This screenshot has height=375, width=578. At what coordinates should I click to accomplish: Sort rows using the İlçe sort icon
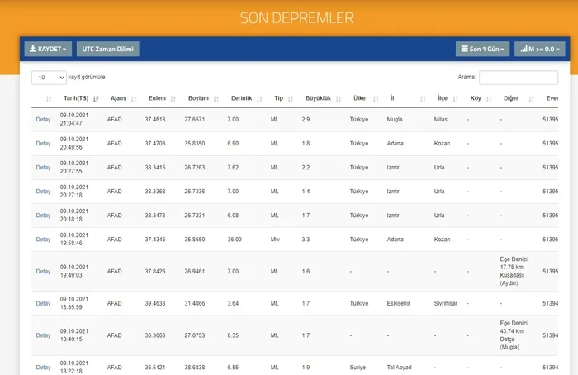[x=456, y=98]
